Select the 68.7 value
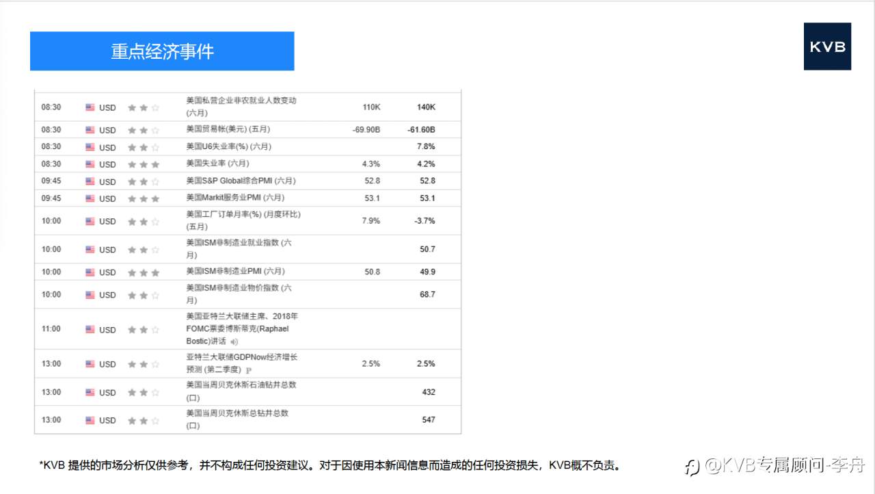Viewport: 875px width, 494px height. click(427, 295)
